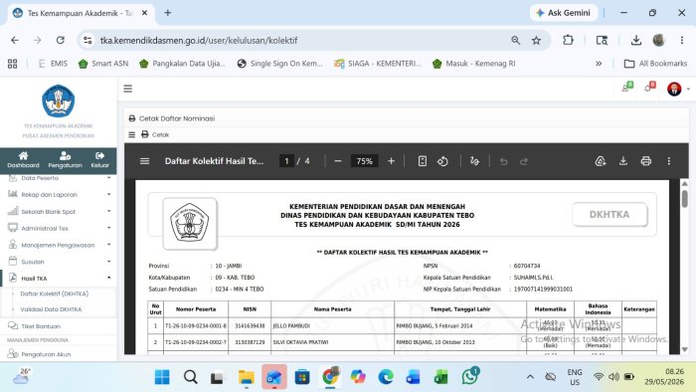Open the Chrome apps grid icon
696x392 pixels.
coord(12,64)
